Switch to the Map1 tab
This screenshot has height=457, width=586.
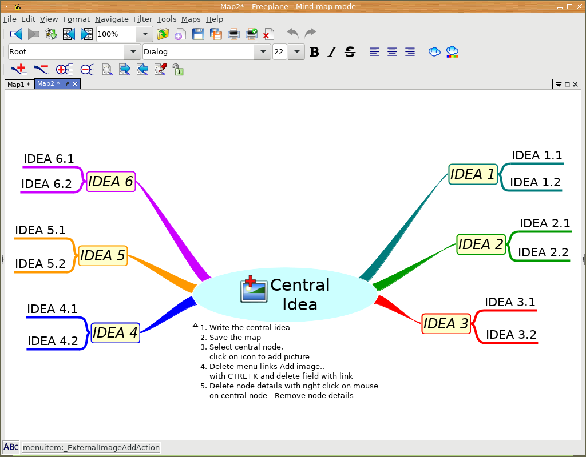pyautogui.click(x=19, y=85)
